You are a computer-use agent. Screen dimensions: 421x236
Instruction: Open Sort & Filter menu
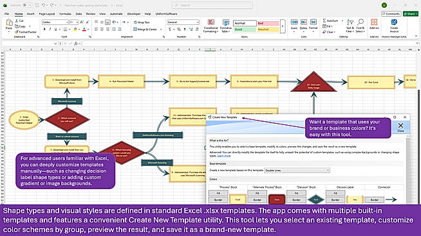tap(350, 26)
